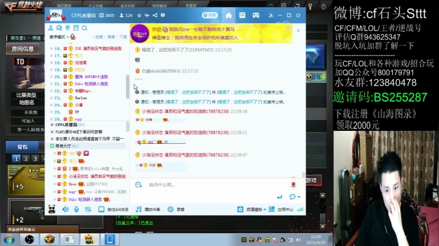Search channel members with the magnifier icon

point(85,28)
